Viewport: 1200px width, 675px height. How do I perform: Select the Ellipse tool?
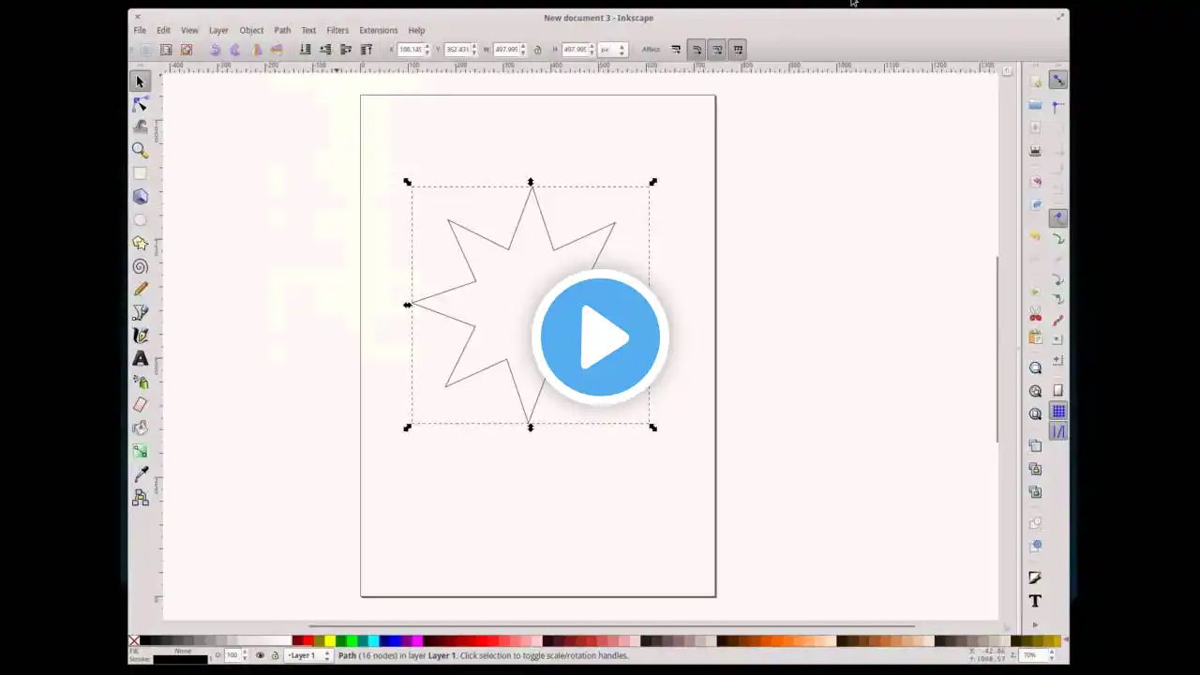click(x=140, y=219)
